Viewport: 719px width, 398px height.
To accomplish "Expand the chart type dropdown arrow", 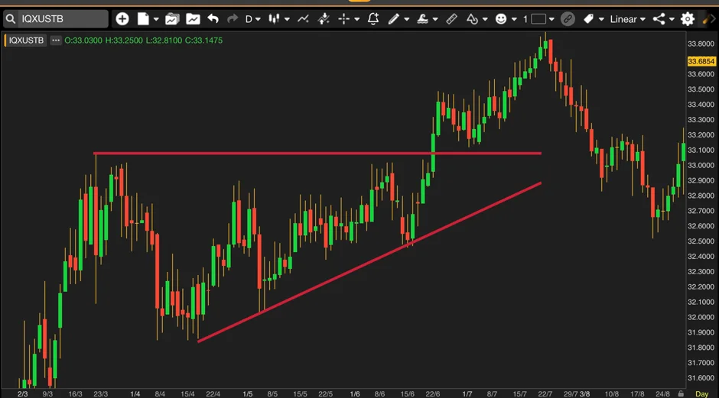I will point(287,19).
